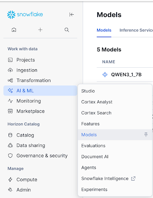Click the Horizon Catalog heading
This screenshot has height=198, width=153.
24,124
